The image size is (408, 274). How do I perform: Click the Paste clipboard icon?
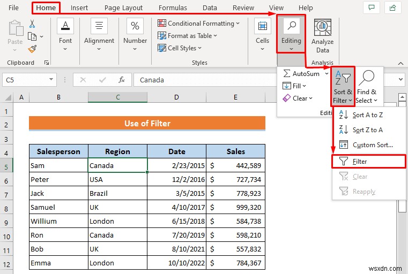tap(16, 28)
